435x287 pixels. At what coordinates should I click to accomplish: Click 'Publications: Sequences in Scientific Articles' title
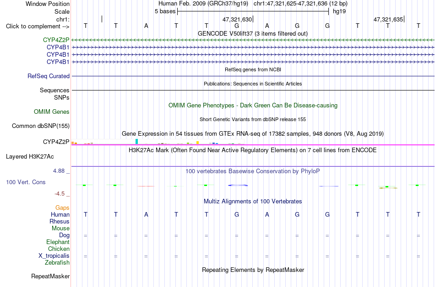coord(253,84)
